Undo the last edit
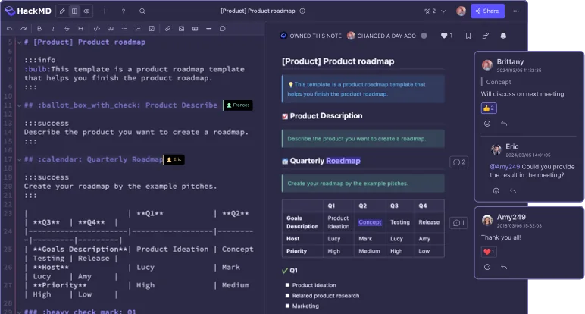The width and height of the screenshot is (585, 314). [10, 29]
